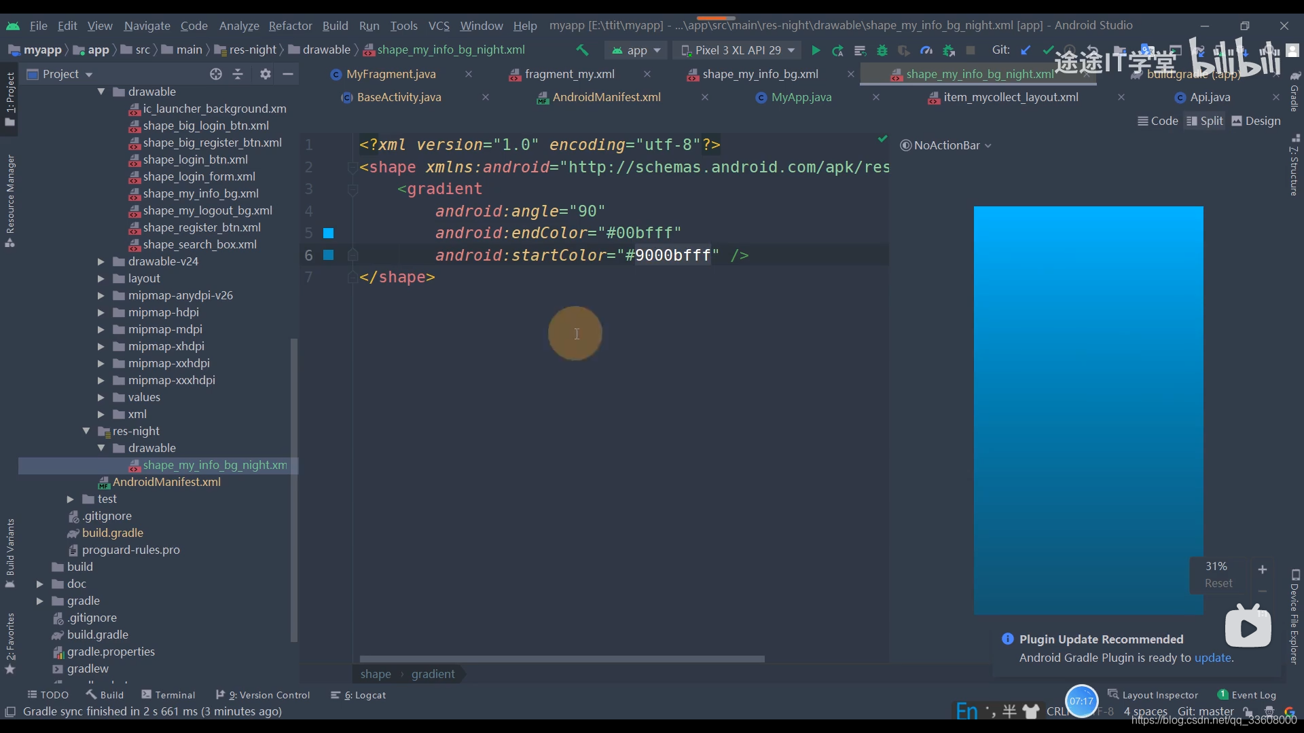
Task: Open the 1: Project tool window
Action: coord(10,99)
